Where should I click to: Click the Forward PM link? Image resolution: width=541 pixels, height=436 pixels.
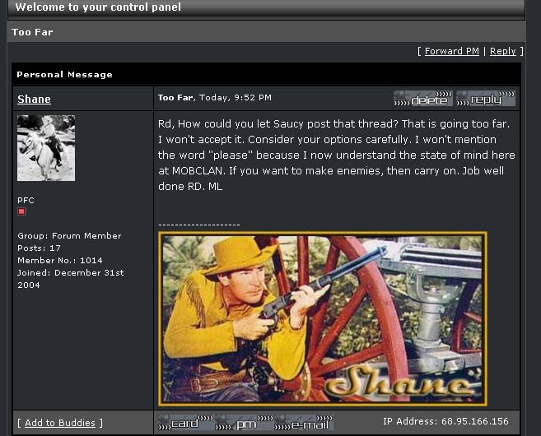pyautogui.click(x=451, y=51)
